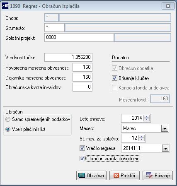The width and height of the screenshot is (177, 186).
Task: Increase Leto osnove year with up arrow
Action: (147, 117)
